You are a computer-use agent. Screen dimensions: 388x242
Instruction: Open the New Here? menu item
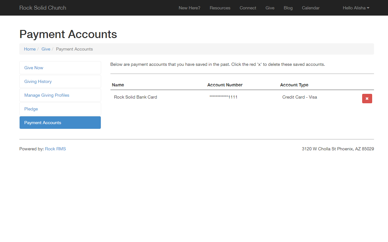pos(189,8)
